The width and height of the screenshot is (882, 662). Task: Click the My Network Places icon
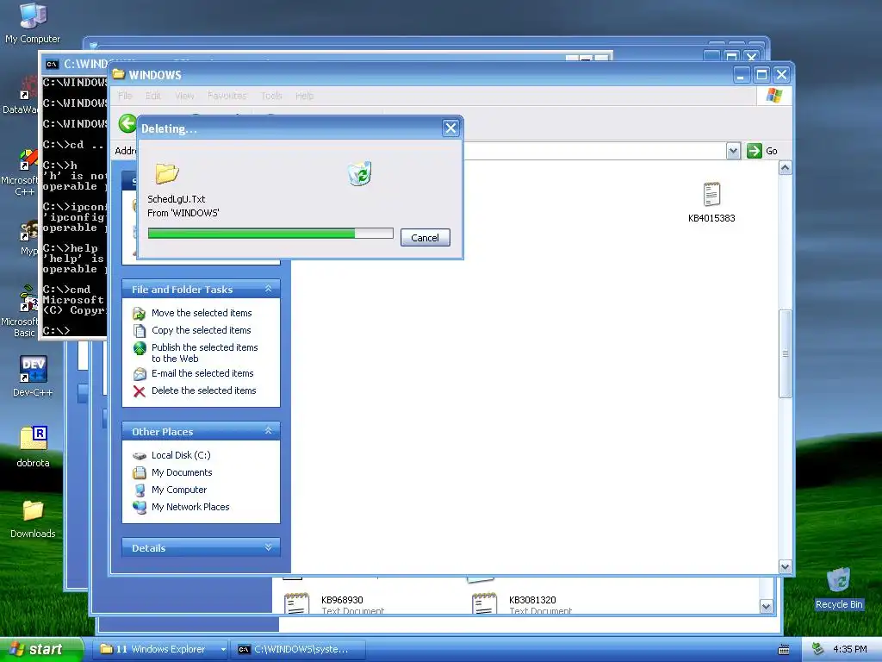139,507
